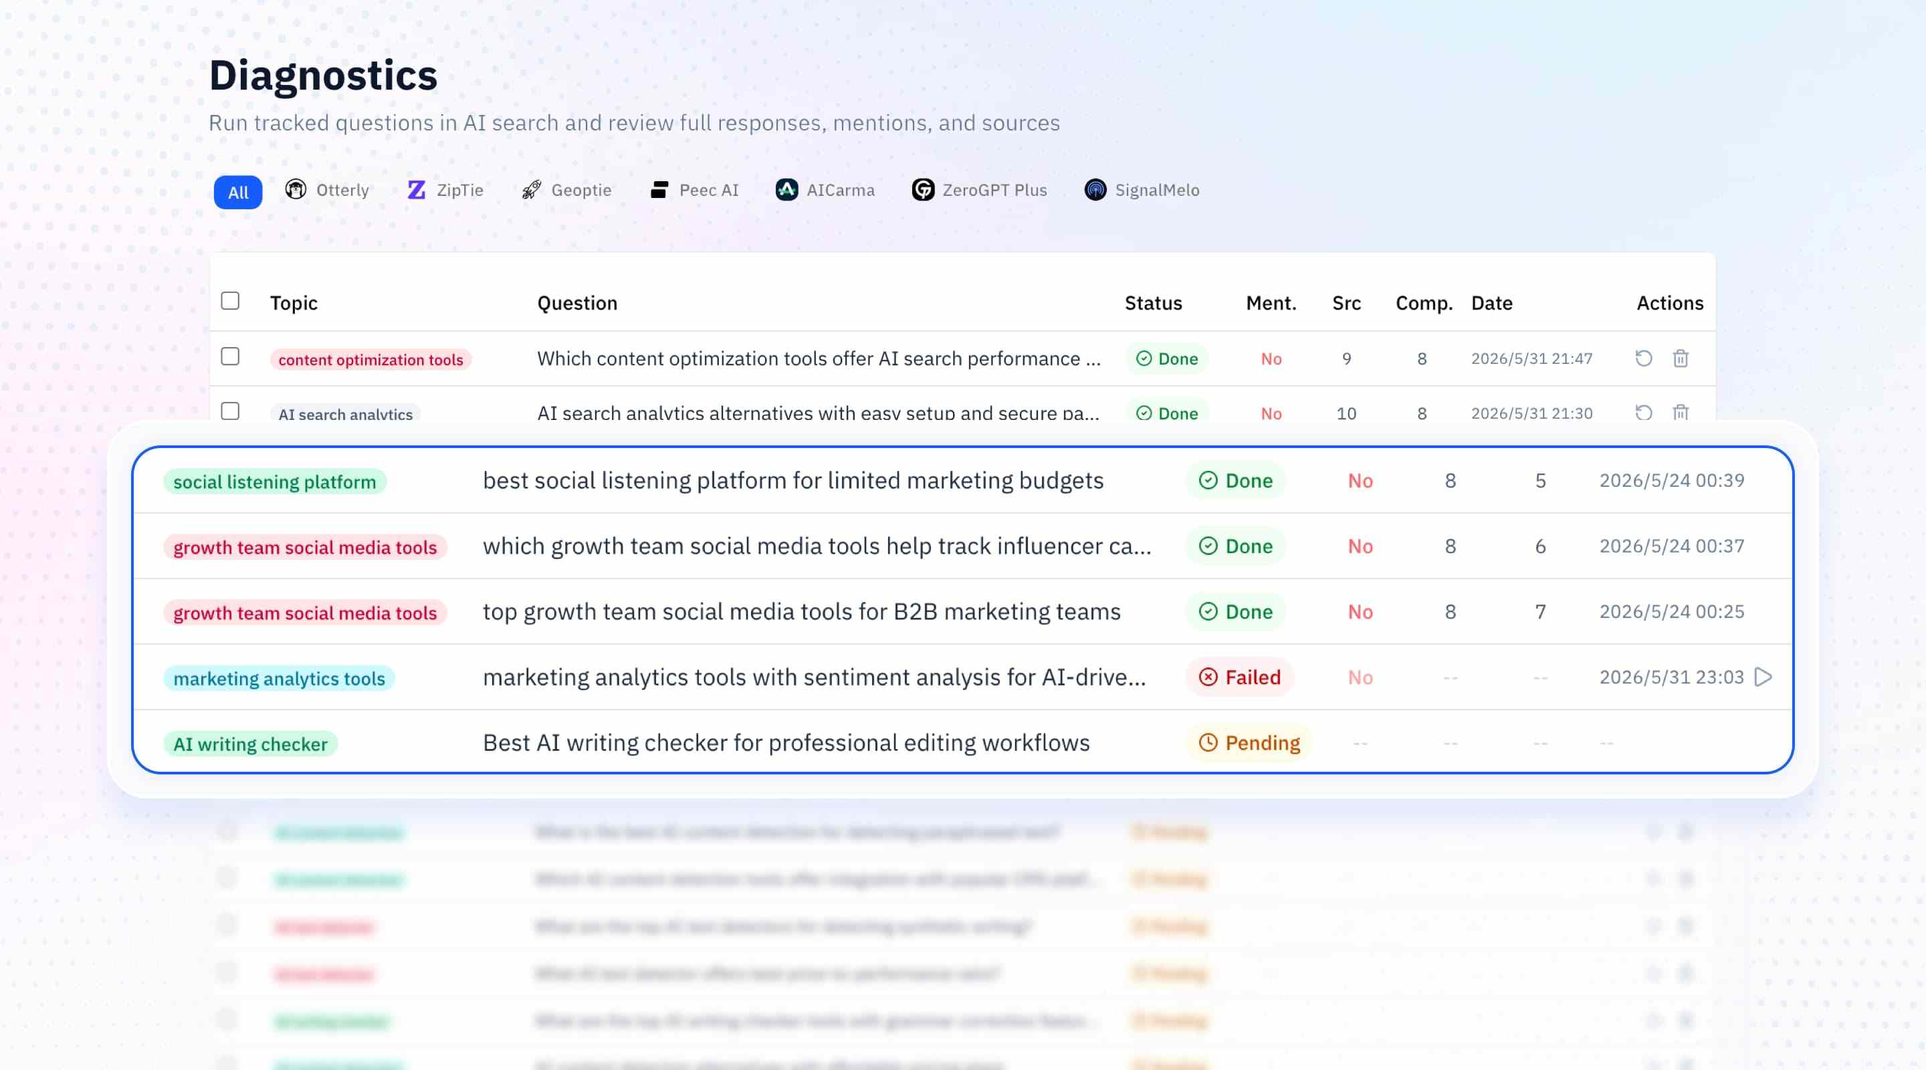The height and width of the screenshot is (1070, 1926).
Task: Click the AI search analytics topic tag
Action: pyautogui.click(x=346, y=413)
